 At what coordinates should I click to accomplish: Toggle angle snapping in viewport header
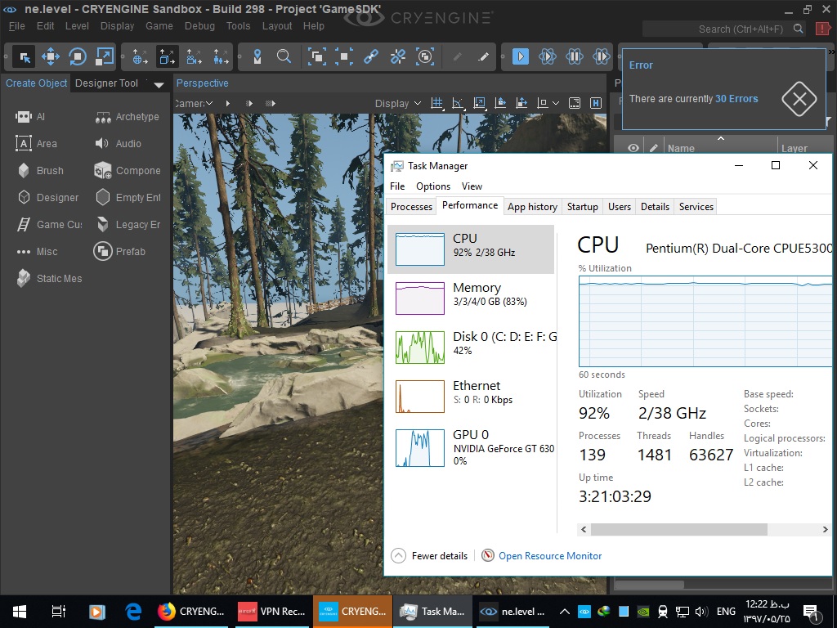pos(458,103)
